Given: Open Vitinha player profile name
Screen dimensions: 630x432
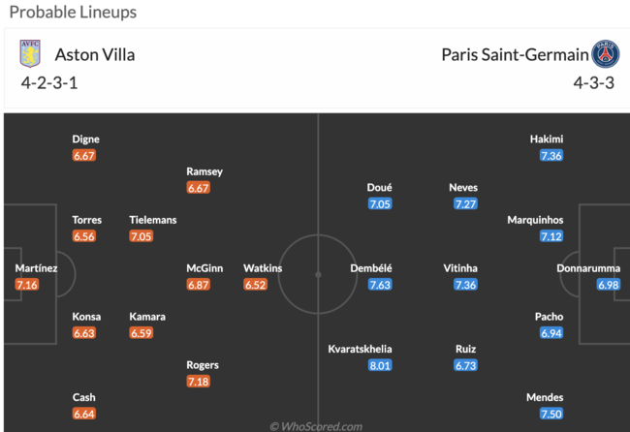Looking at the screenshot, I should point(460,268).
